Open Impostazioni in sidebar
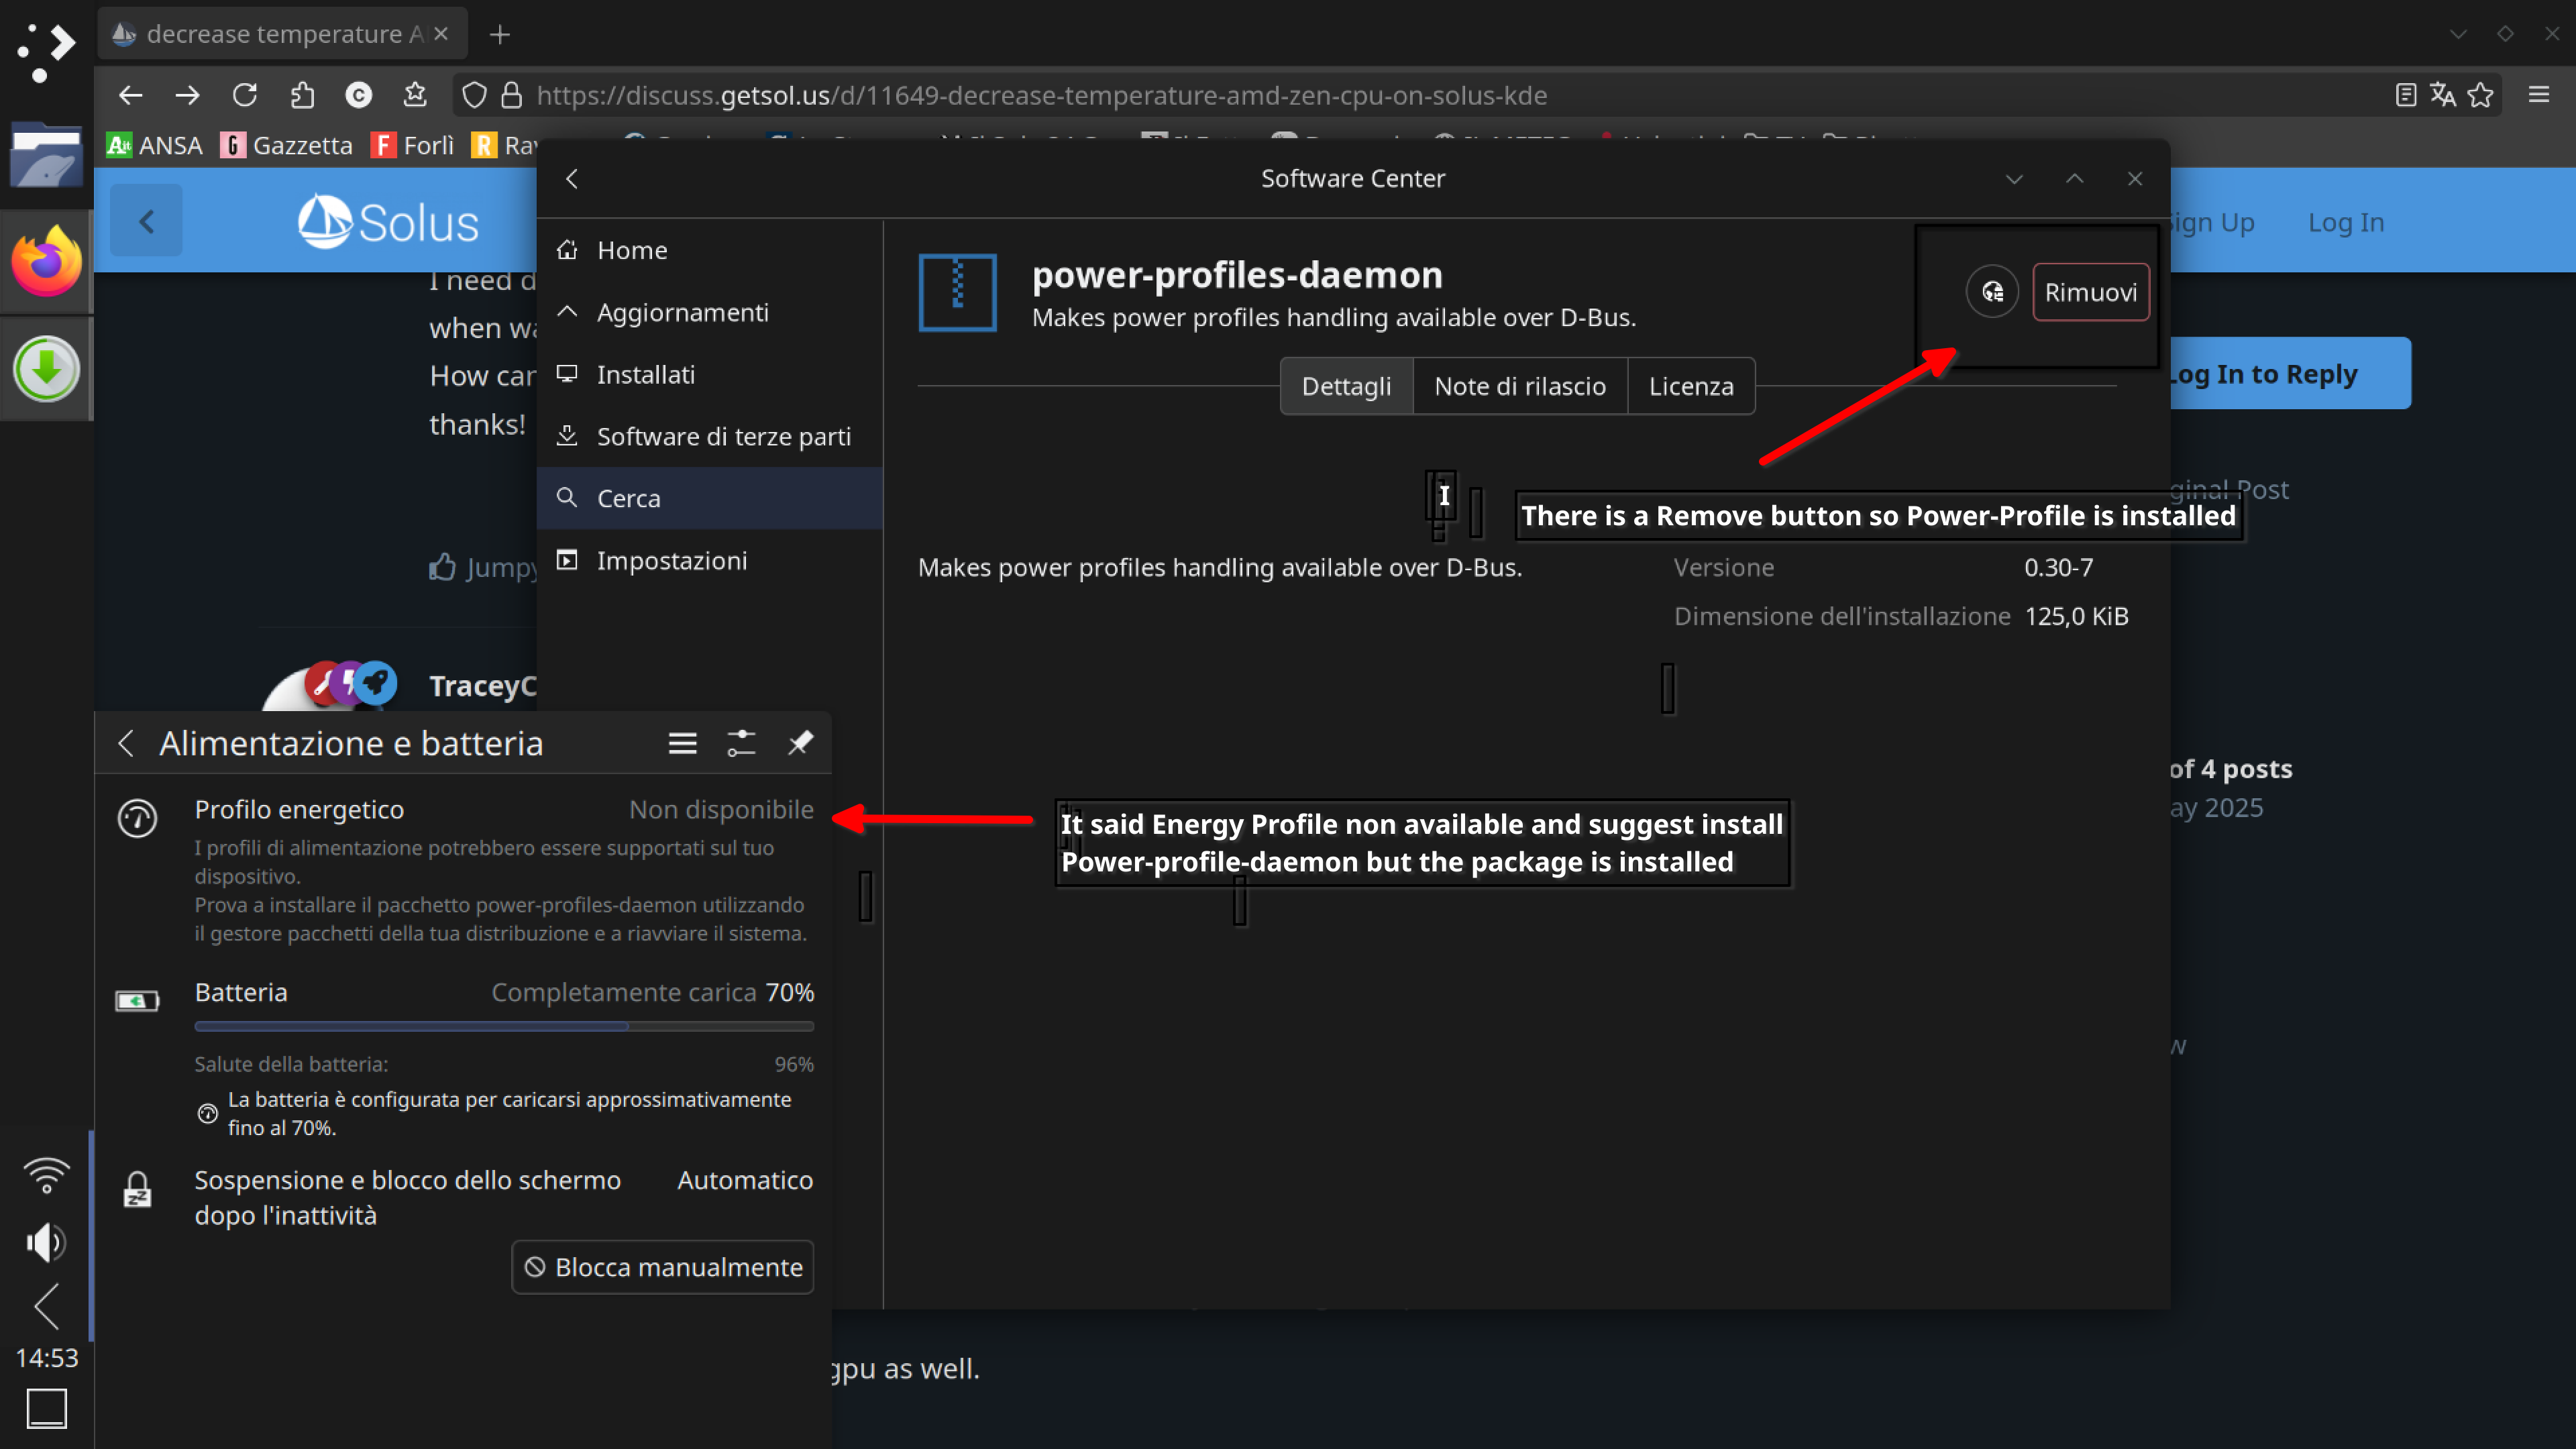This screenshot has width=2576, height=1449. 710,560
